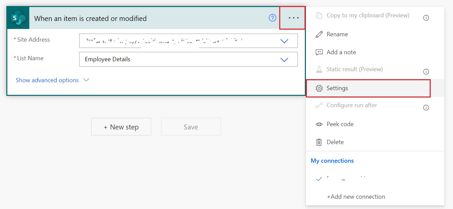Click the Rename pencil icon
Image resolution: width=453 pixels, height=209 pixels.
tap(319, 34)
